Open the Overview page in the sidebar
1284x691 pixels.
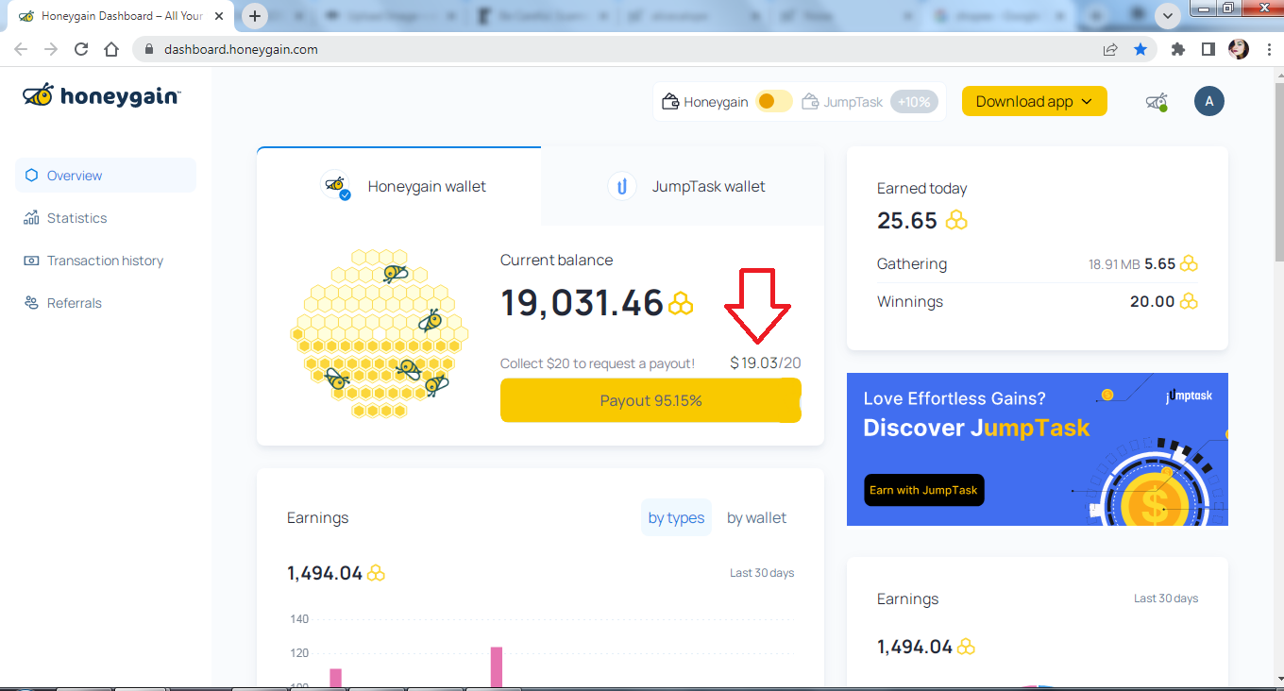pos(106,176)
